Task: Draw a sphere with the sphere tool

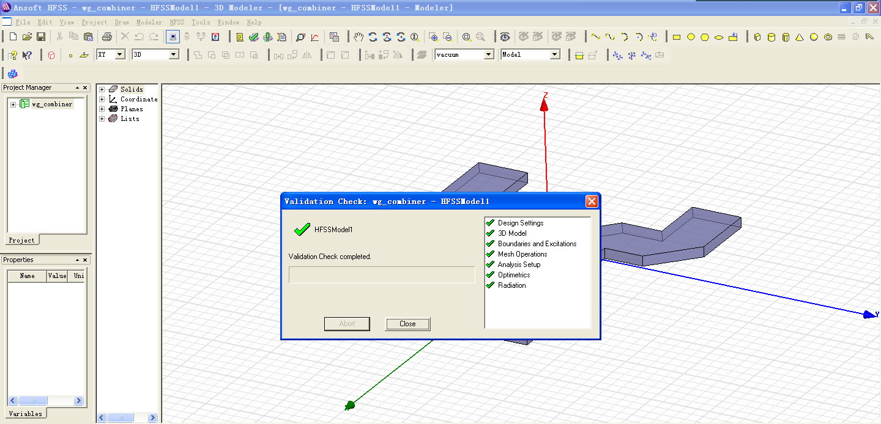Action: tap(814, 37)
